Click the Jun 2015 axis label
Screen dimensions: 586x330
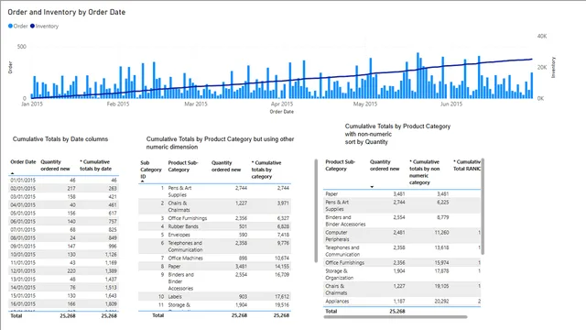coord(451,104)
